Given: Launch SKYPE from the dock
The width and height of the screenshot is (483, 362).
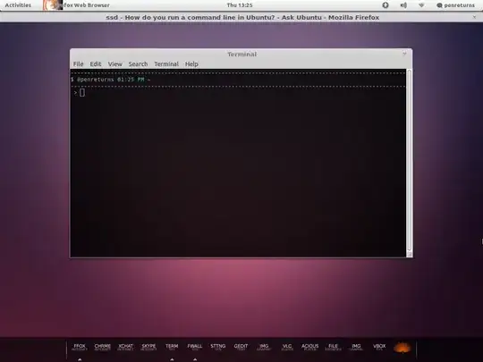Looking at the screenshot, I should coord(148,347).
